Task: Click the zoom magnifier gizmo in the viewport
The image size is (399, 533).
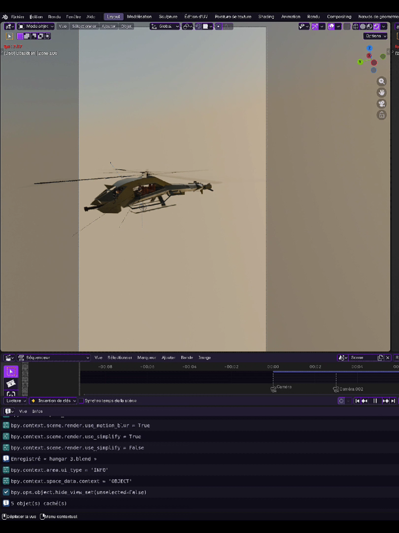Action: coord(382,81)
